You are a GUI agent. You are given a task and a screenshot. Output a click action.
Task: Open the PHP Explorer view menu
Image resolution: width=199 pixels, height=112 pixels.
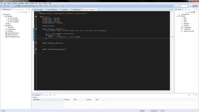(x=29, y=12)
